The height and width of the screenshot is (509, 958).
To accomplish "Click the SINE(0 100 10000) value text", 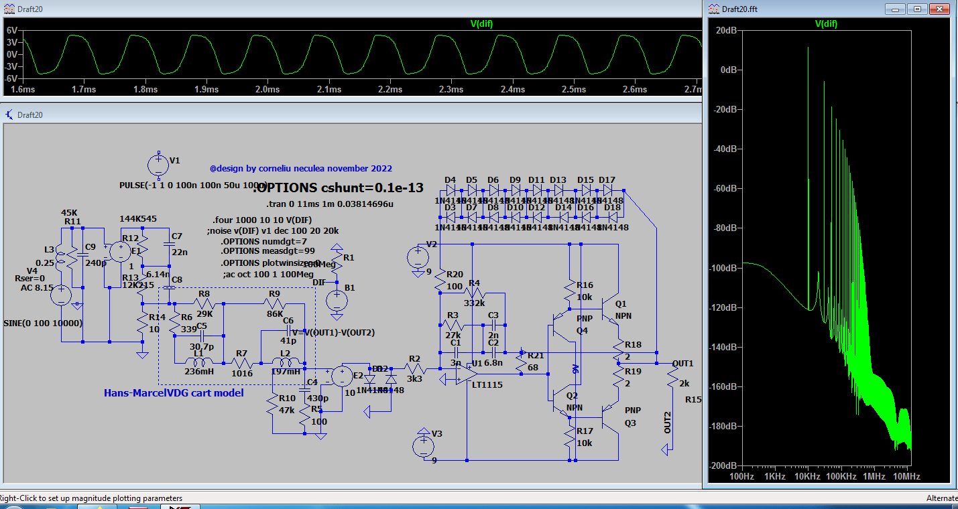I will (44, 323).
